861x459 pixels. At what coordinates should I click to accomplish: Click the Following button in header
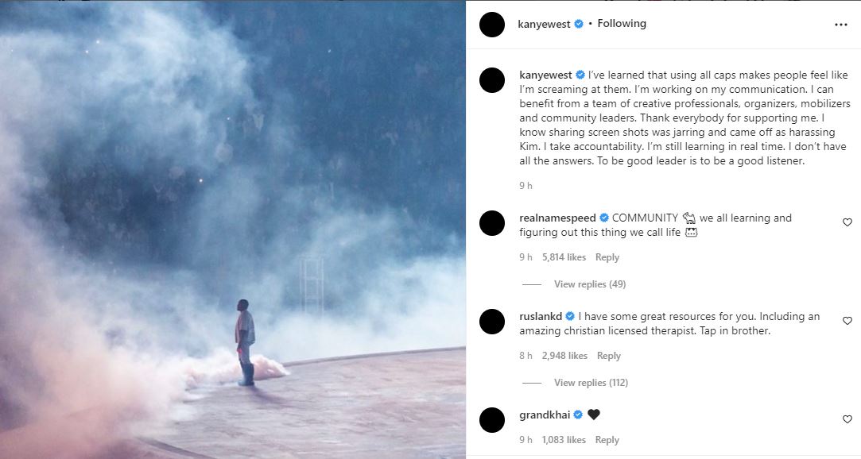coord(622,24)
